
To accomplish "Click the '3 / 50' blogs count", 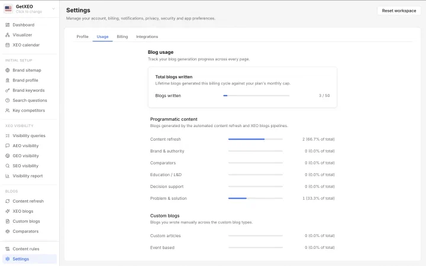I will click(x=324, y=96).
